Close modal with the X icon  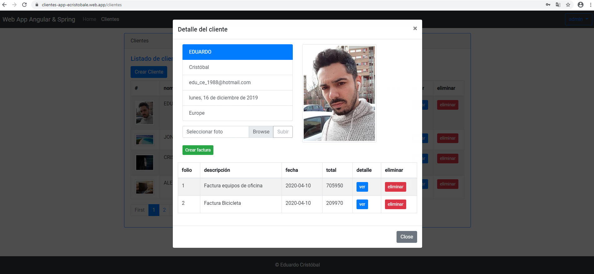pyautogui.click(x=415, y=28)
